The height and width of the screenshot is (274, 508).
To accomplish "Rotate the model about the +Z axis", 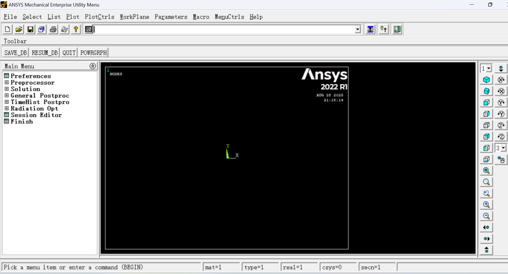I will point(501,125).
